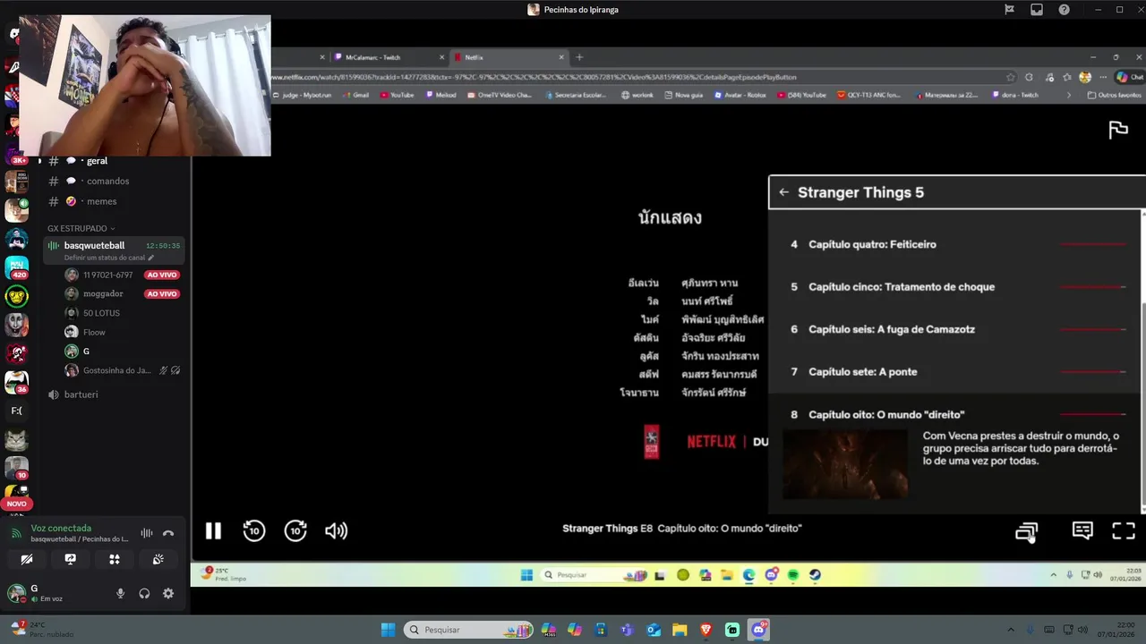
Task: Select episode 4 Capítulo quatro: Feiticeiro
Action: point(955,244)
